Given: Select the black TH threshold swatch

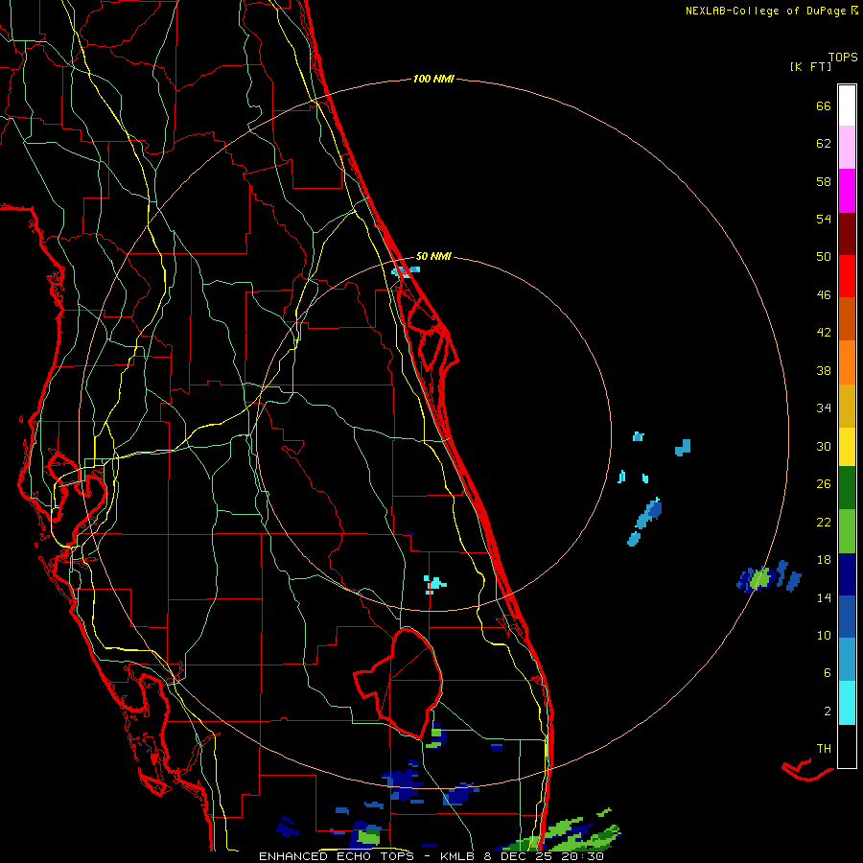Looking at the screenshot, I should (847, 746).
